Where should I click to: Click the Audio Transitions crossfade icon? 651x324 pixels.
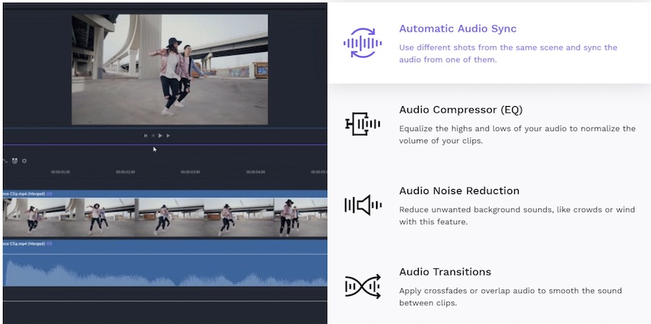363,286
